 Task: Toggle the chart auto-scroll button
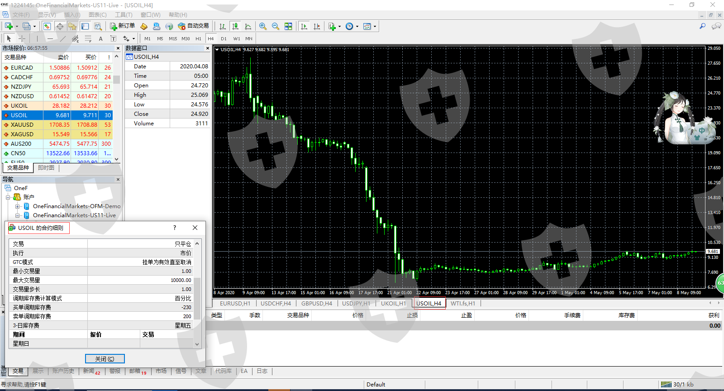[304, 26]
